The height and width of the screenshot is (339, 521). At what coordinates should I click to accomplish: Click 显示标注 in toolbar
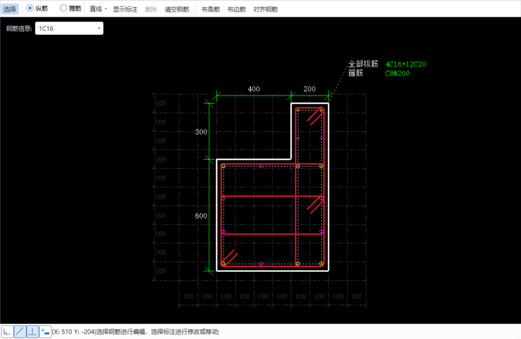point(125,9)
